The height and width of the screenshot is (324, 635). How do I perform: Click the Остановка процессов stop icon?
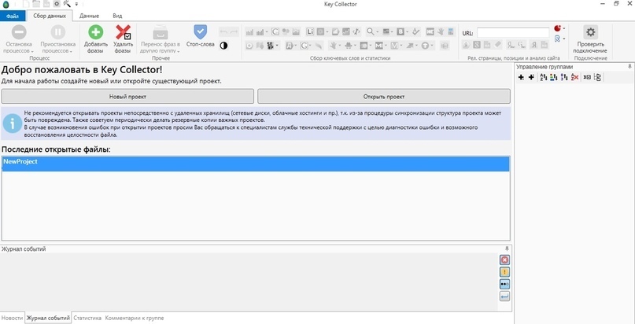pyautogui.click(x=19, y=32)
